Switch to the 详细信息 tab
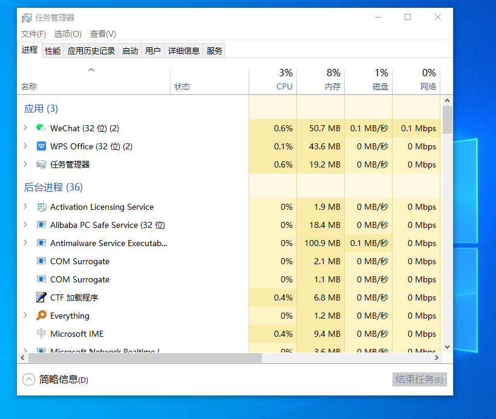This screenshot has height=419, width=496. [184, 51]
